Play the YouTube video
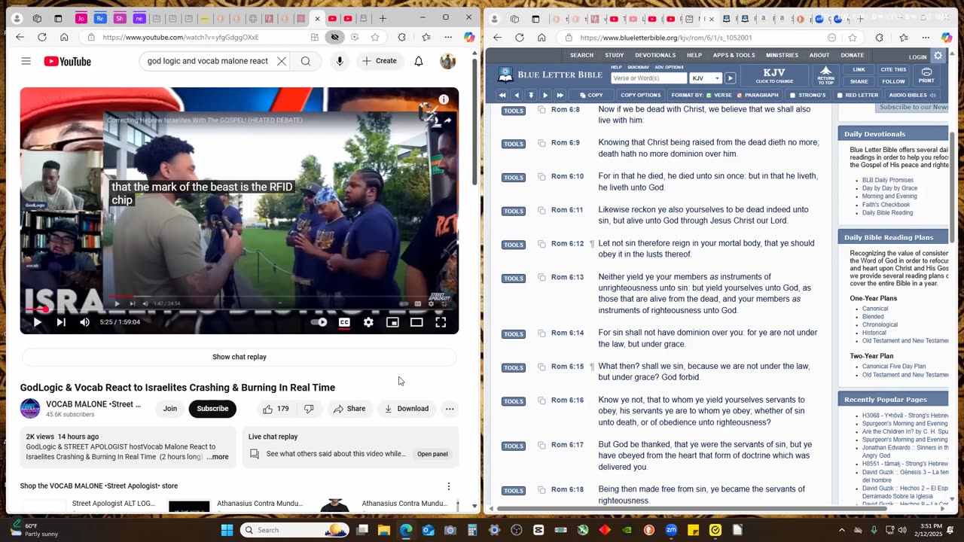 point(37,322)
